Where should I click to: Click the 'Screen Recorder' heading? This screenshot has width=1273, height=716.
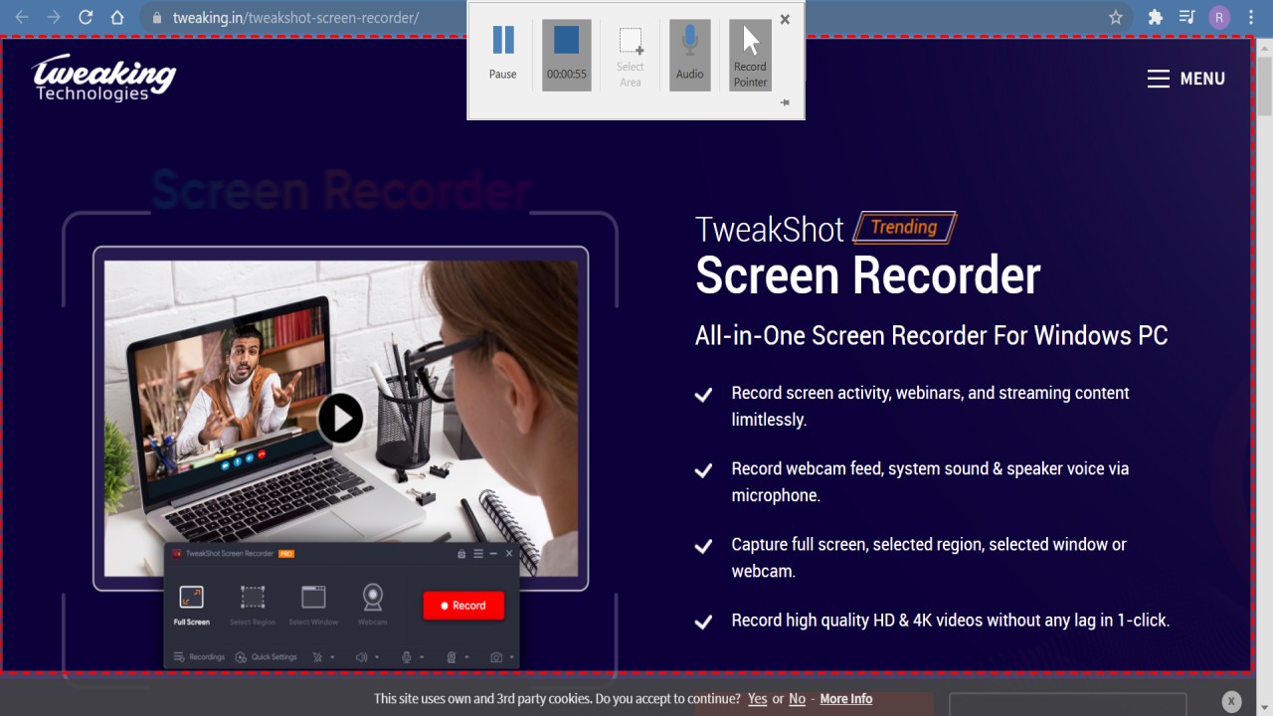click(867, 275)
